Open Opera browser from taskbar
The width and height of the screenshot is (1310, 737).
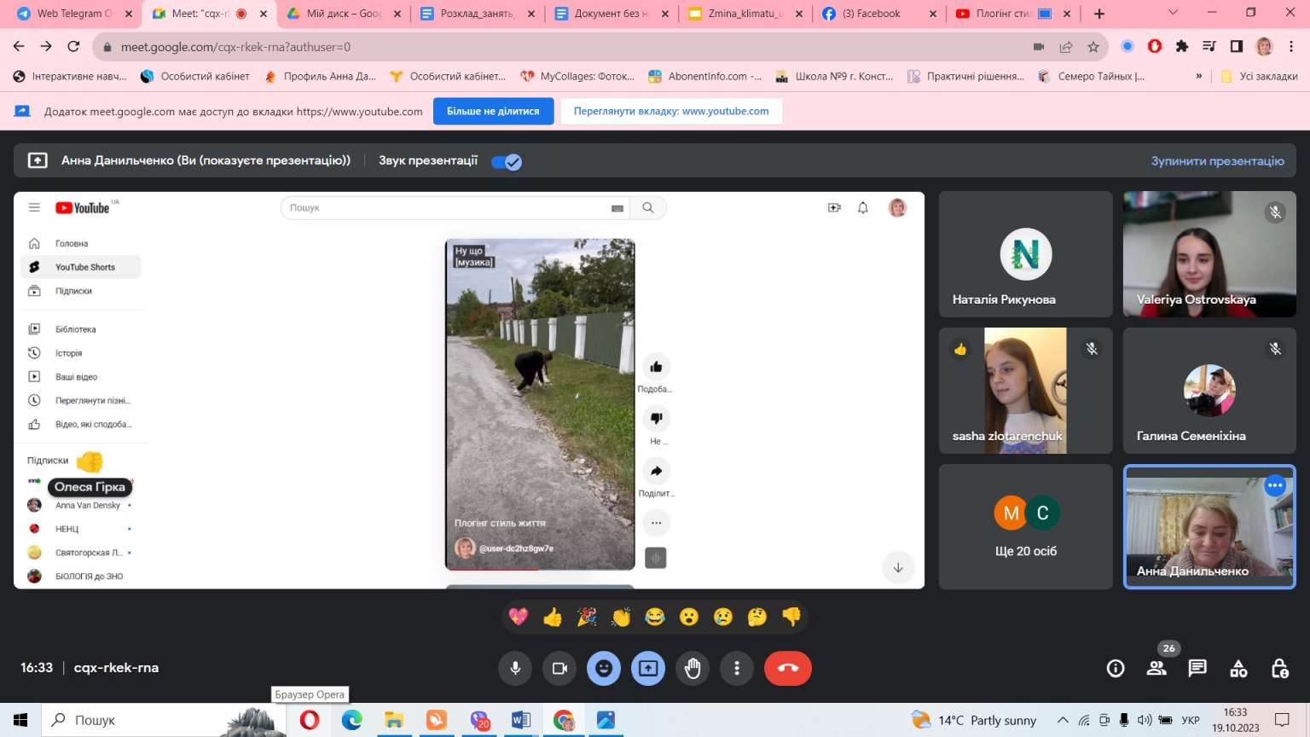(309, 720)
